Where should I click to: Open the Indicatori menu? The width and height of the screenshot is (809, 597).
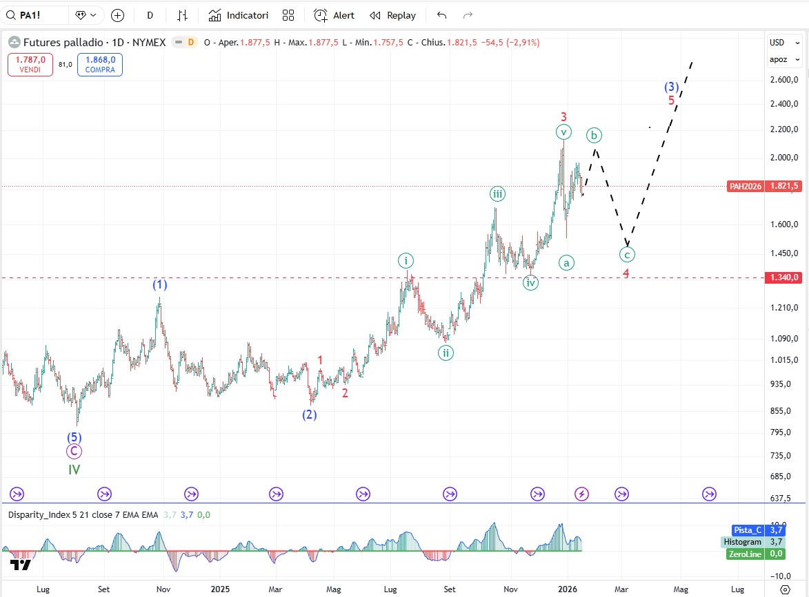pyautogui.click(x=238, y=15)
